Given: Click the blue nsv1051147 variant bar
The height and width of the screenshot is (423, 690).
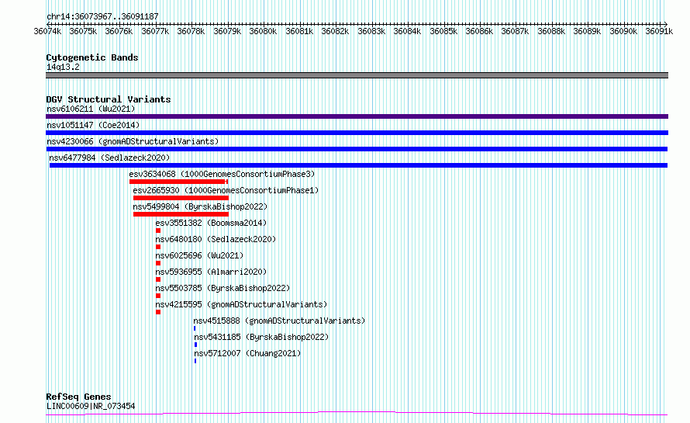Looking at the screenshot, I should point(357,133).
